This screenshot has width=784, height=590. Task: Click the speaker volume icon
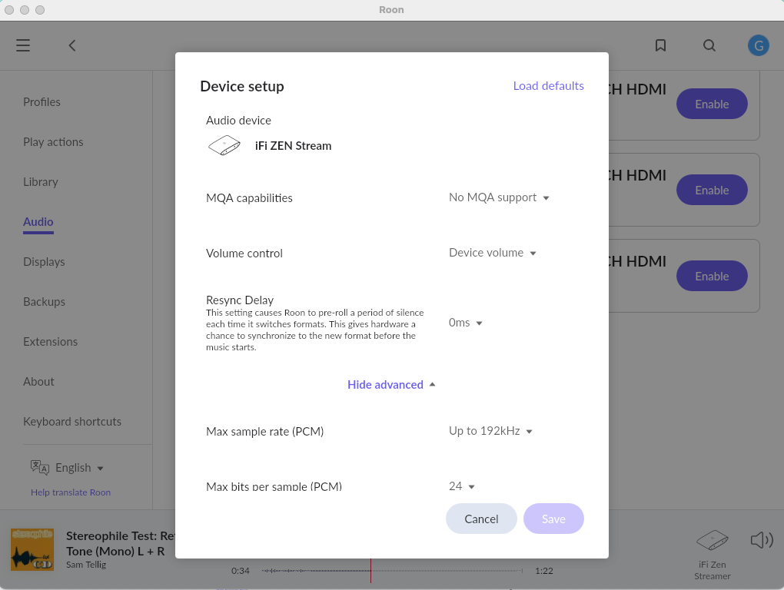[761, 540]
